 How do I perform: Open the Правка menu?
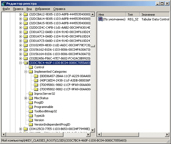pos(18,9)
